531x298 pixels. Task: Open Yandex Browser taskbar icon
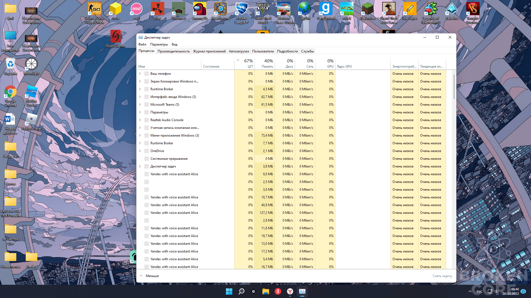coord(290,291)
